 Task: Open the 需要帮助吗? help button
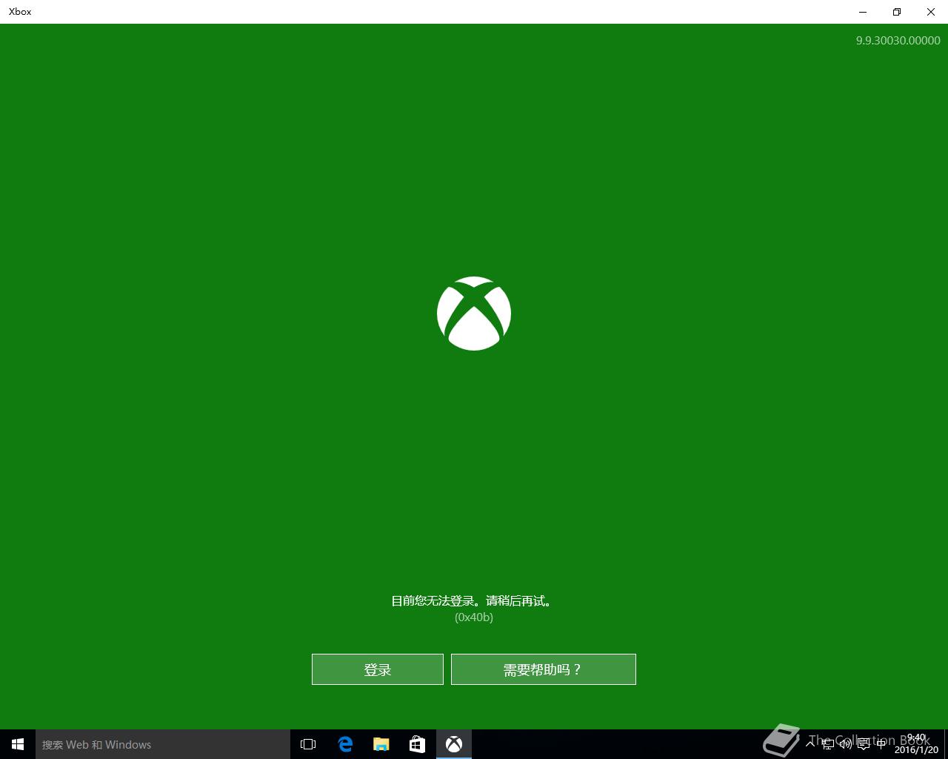(x=544, y=669)
